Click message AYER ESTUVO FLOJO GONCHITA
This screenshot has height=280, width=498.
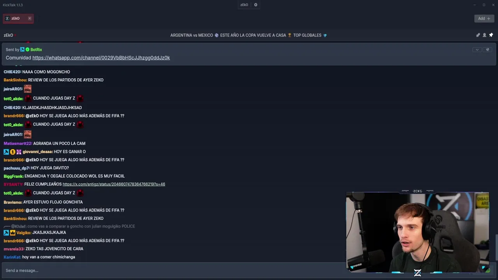53,202
